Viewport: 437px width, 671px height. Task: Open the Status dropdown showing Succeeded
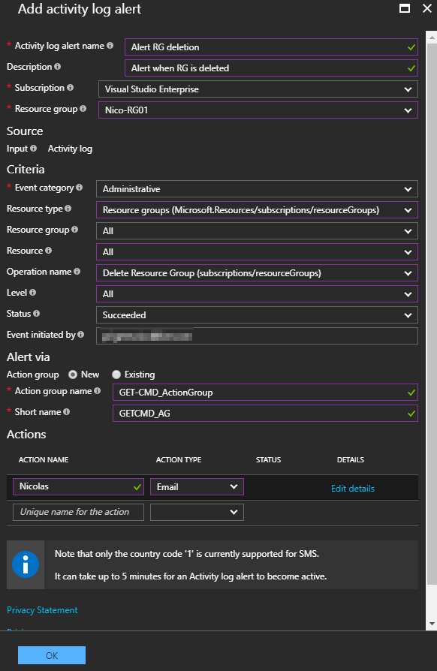[x=257, y=315]
